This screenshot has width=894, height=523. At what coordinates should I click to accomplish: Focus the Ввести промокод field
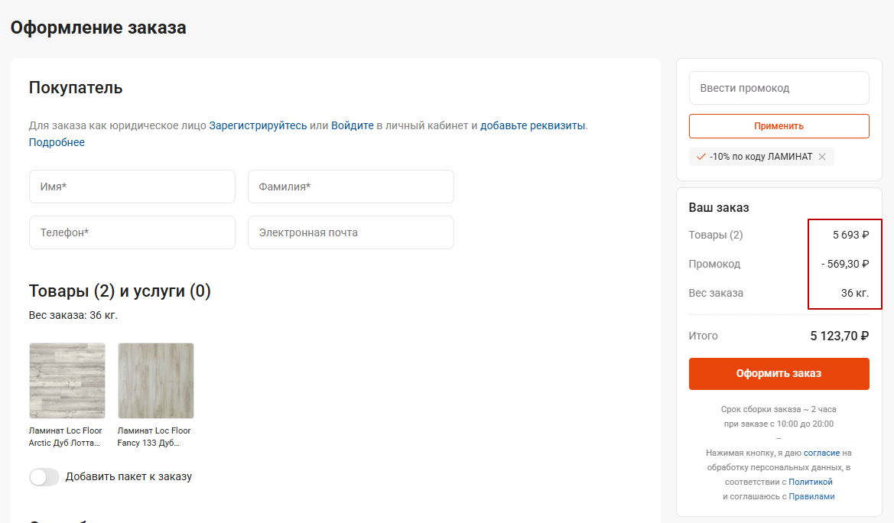click(x=779, y=88)
